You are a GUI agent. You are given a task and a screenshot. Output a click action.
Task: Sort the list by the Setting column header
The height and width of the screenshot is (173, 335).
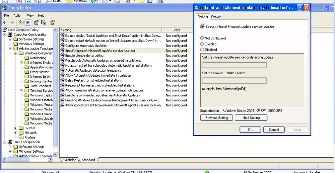[x=111, y=30]
